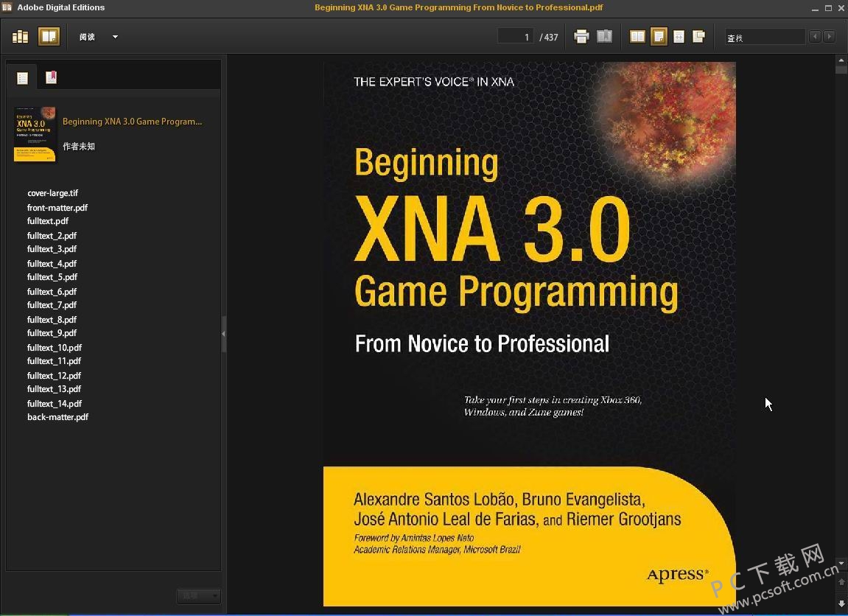848x616 pixels.
Task: Open fulltext_9.pdf in the list
Action: tap(52, 334)
